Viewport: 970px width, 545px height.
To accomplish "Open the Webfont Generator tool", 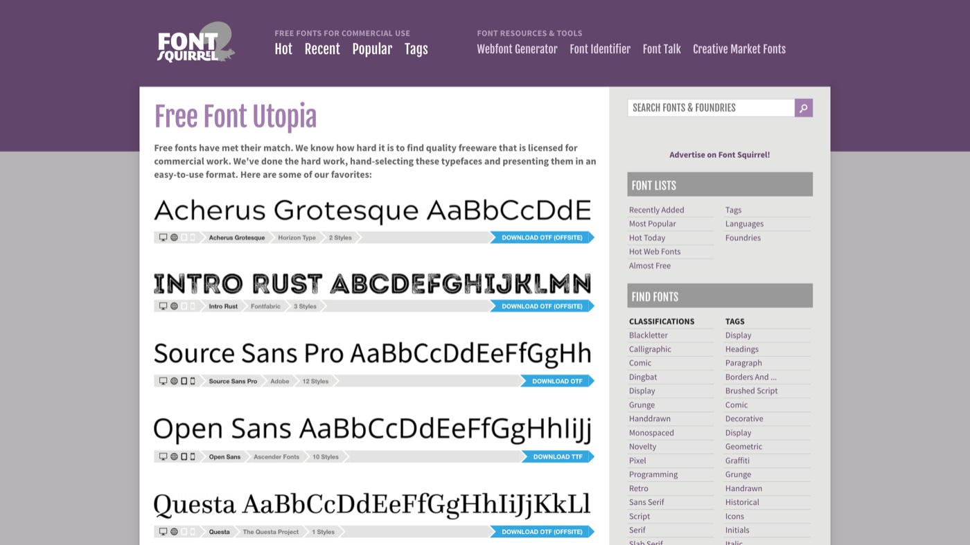I will point(517,49).
